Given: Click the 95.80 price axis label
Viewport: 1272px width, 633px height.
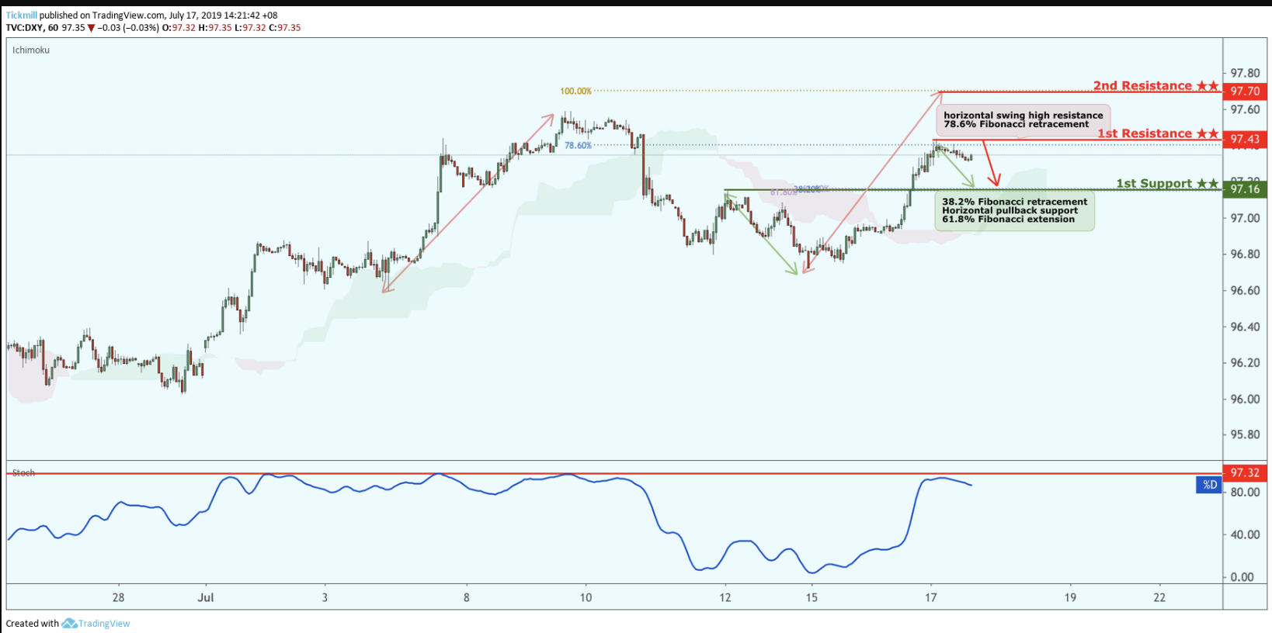Looking at the screenshot, I should pos(1245,434).
